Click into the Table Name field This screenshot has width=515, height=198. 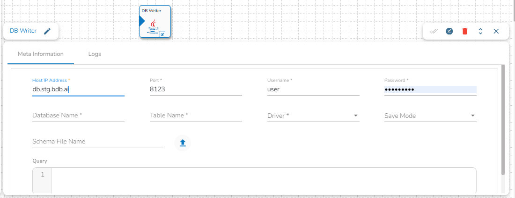tap(196, 116)
